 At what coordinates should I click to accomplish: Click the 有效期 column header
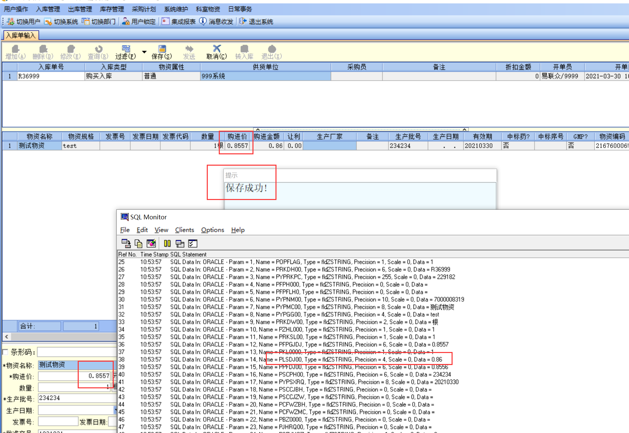point(482,137)
